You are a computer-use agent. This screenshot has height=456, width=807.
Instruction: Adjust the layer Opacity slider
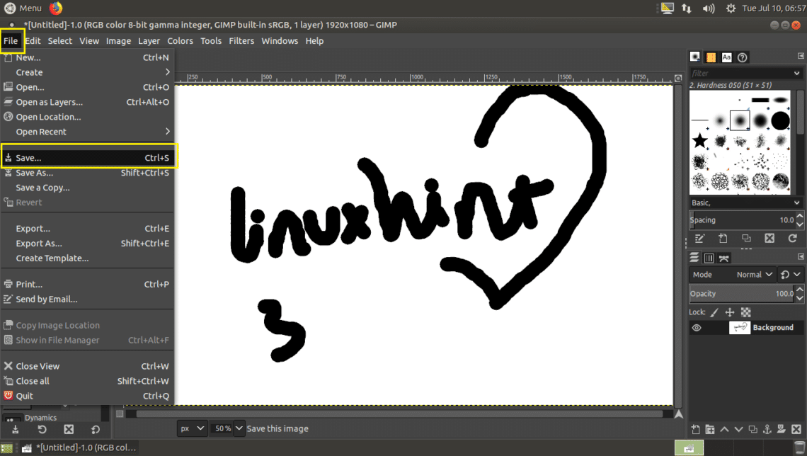click(742, 293)
